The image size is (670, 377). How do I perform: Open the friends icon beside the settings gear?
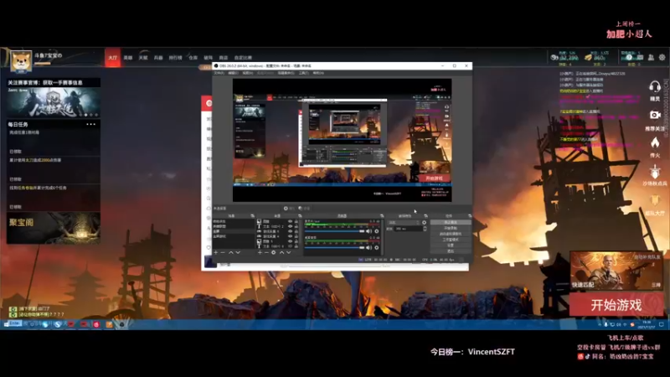pos(651,57)
